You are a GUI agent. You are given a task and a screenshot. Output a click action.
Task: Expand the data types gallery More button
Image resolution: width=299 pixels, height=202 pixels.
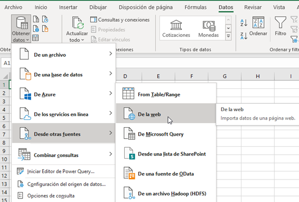click(228, 36)
